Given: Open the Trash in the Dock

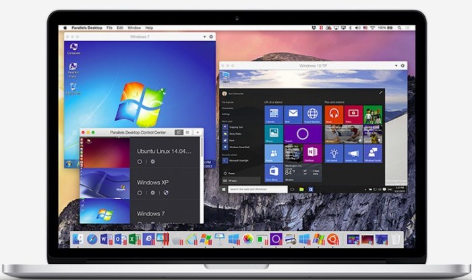Looking at the screenshot, I should pos(395,239).
